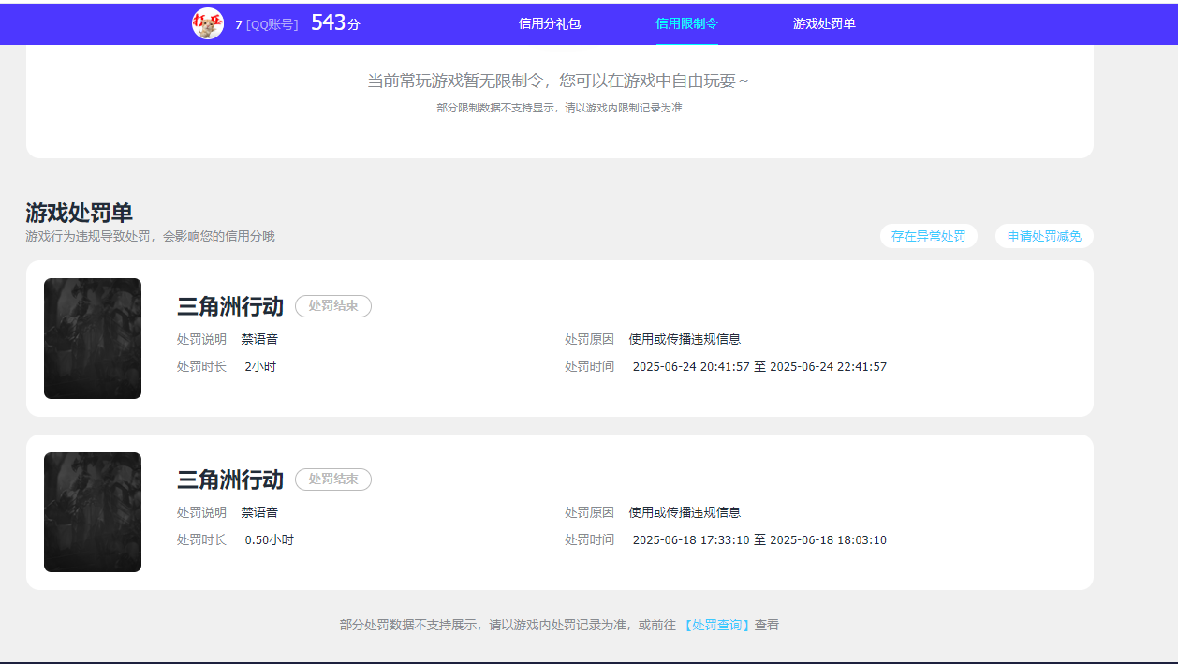This screenshot has height=664, width=1178.
Task: Click the 处罚结束 badge on the second penalty card
Action: coord(333,479)
